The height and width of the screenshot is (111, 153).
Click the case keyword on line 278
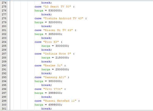point(38,18)
